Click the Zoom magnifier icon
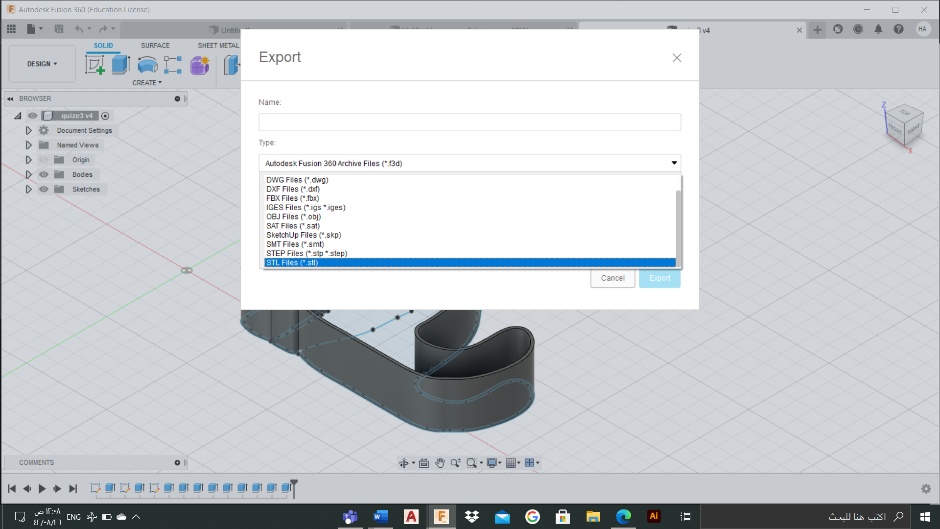940x529 pixels. pyautogui.click(x=455, y=463)
